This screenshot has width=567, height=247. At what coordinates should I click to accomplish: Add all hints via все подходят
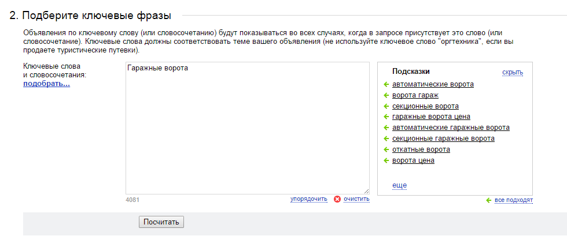click(514, 200)
